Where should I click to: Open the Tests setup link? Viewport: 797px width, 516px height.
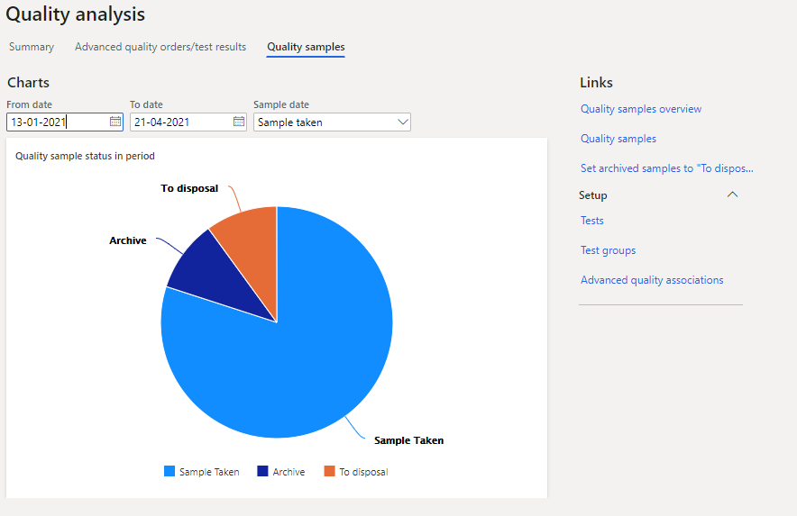pos(592,221)
